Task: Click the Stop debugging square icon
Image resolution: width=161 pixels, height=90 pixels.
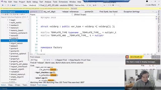Action: click(113, 5)
